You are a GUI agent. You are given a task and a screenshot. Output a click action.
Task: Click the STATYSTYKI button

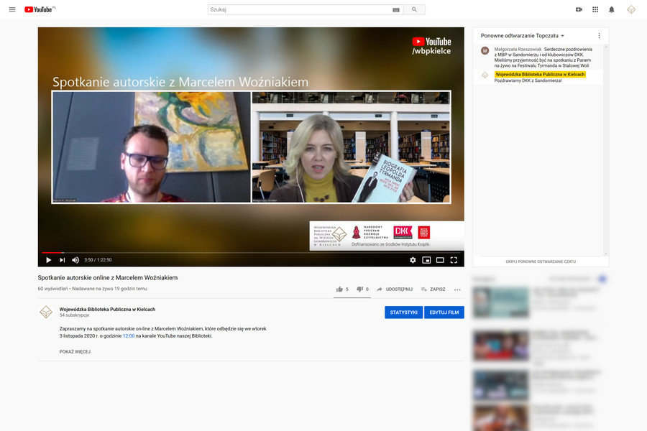(403, 312)
